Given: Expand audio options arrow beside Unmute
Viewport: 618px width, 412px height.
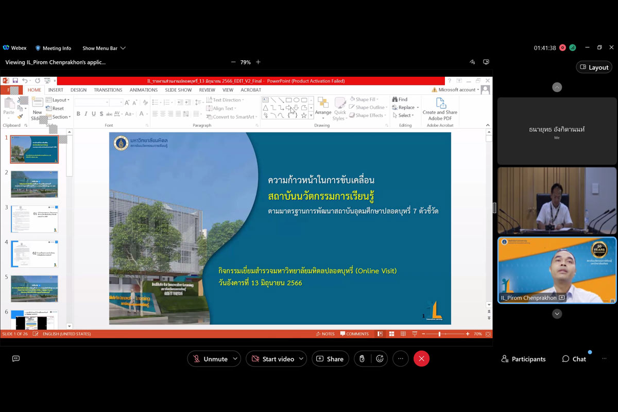Looking at the screenshot, I should pyautogui.click(x=235, y=359).
